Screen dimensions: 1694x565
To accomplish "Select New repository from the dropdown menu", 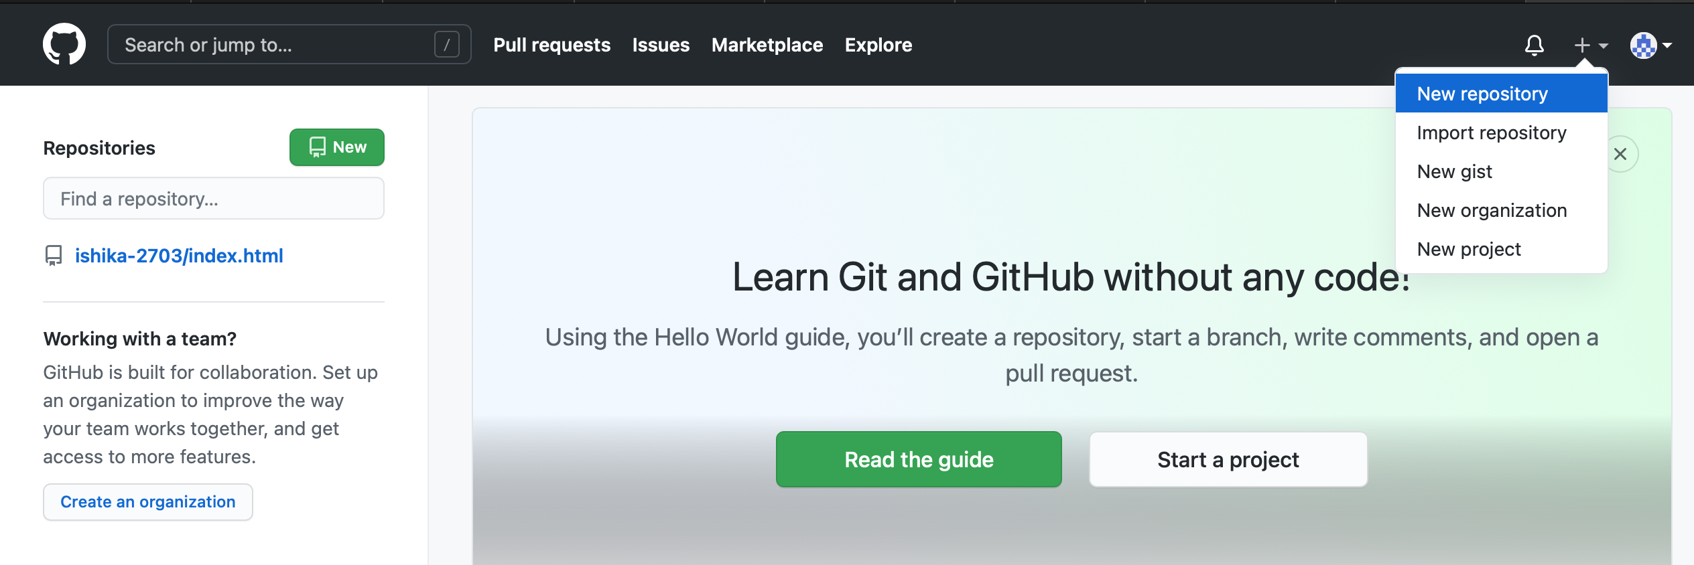I will [1501, 94].
